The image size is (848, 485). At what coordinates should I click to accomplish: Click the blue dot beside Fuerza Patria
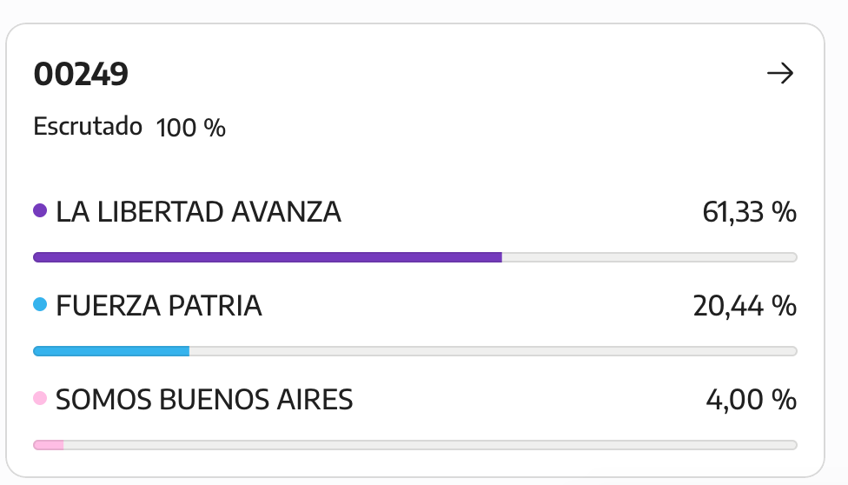pyautogui.click(x=40, y=305)
